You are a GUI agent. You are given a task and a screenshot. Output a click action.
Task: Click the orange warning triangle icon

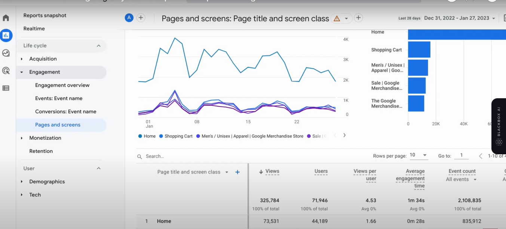(337, 18)
